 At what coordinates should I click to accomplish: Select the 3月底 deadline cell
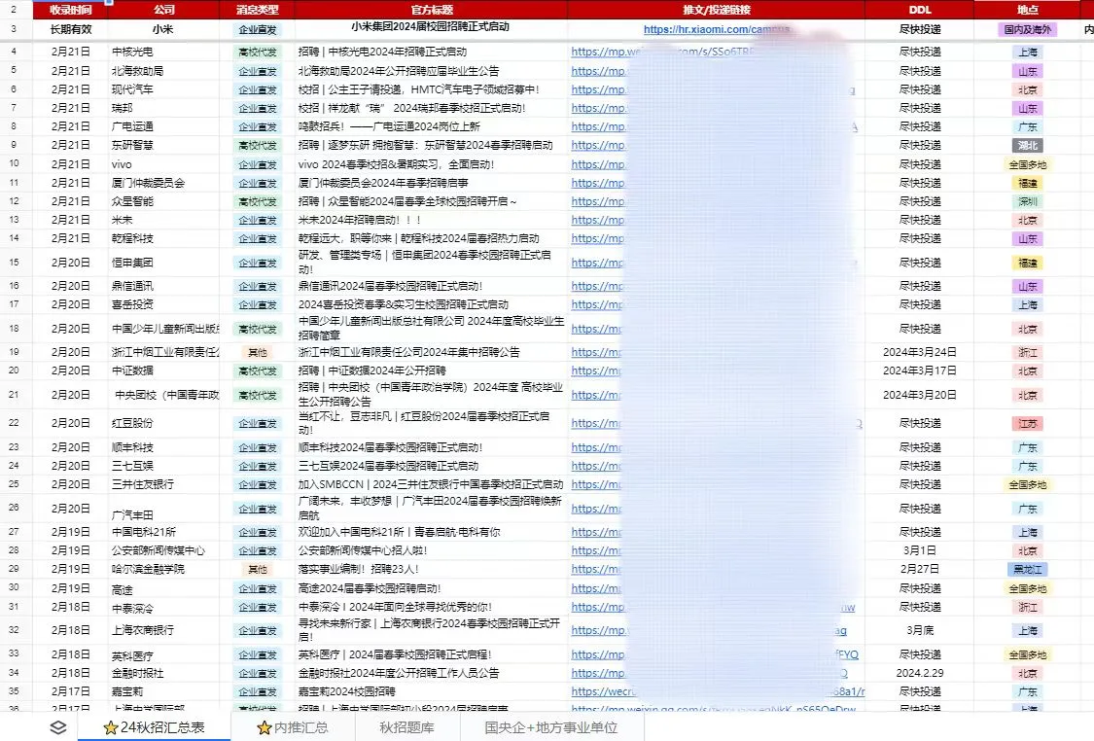[920, 630]
